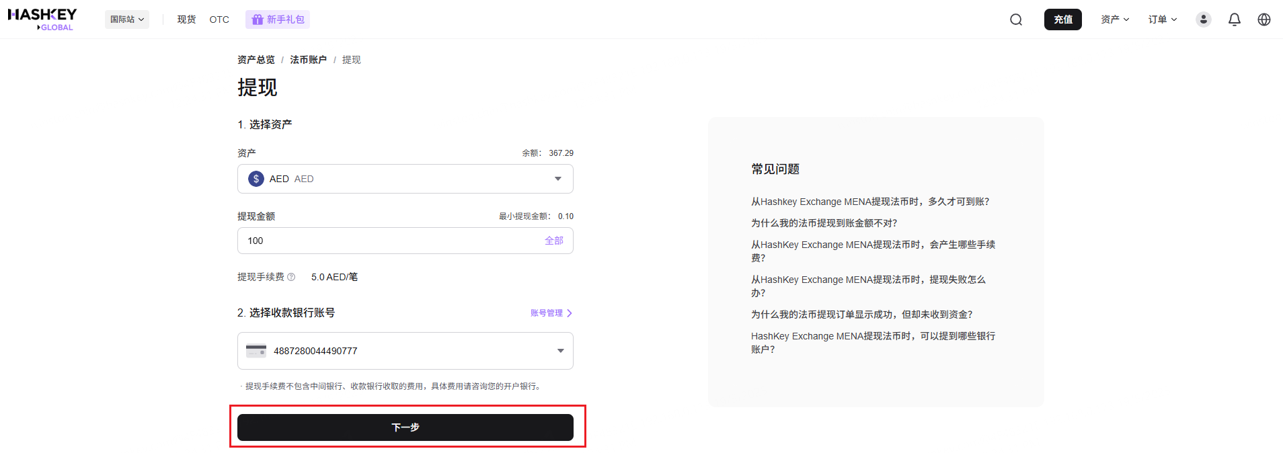
Task: Click the HashKey Global logo
Action: point(42,19)
